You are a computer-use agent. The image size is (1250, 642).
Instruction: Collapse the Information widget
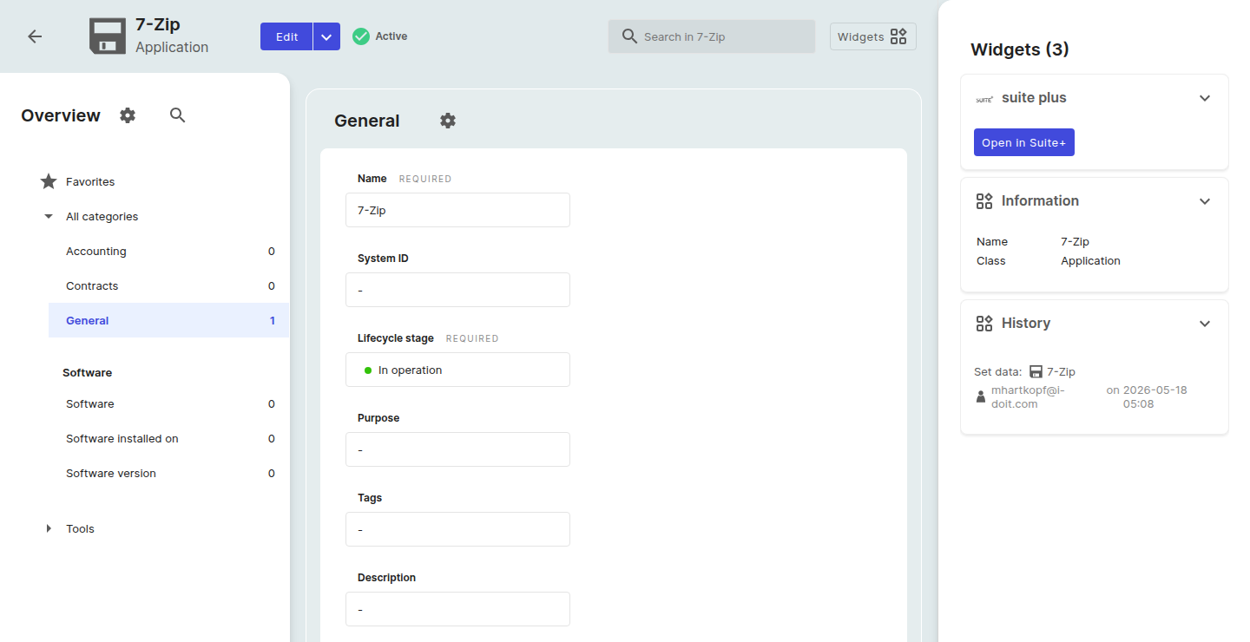1205,201
